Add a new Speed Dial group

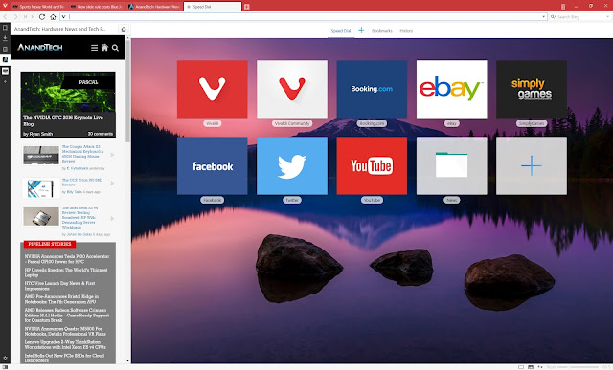coord(361,30)
